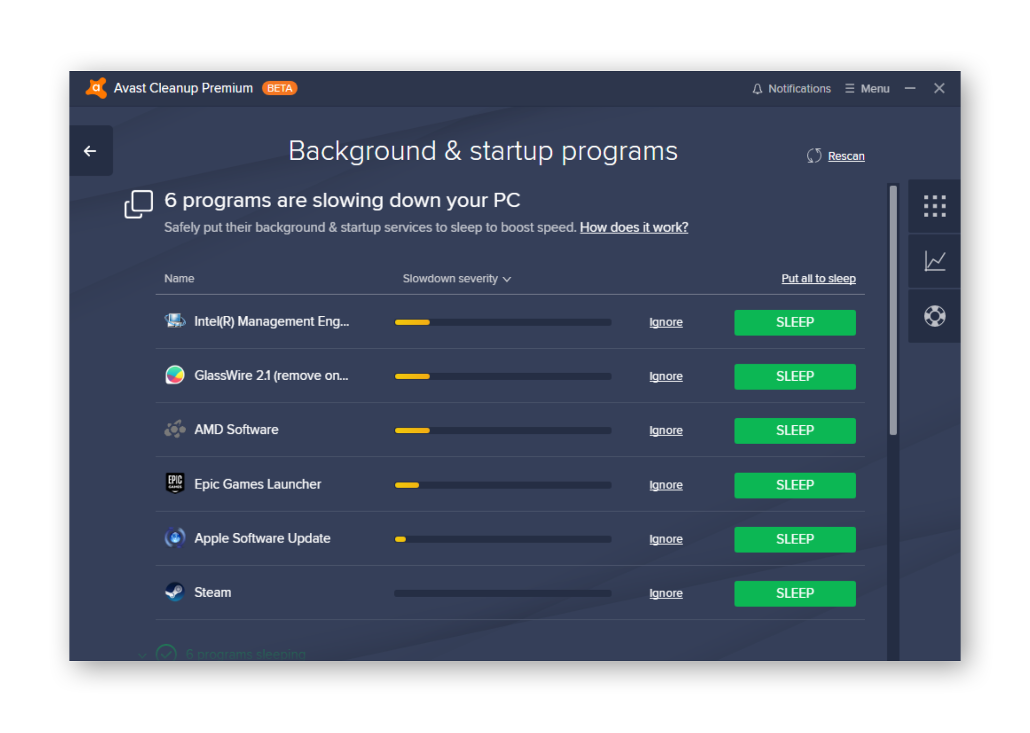Open the 'How does it work?' link
The width and height of the screenshot is (1030, 733).
[x=634, y=227]
